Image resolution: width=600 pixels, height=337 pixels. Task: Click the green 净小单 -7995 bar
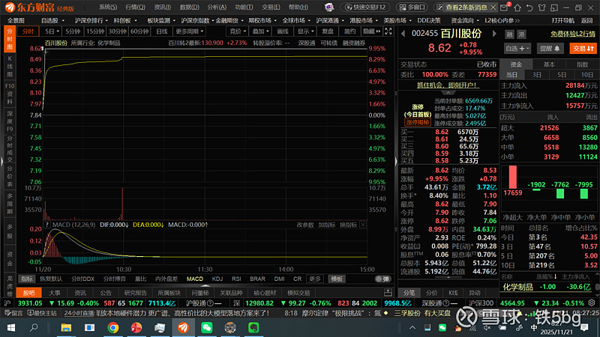584,194
